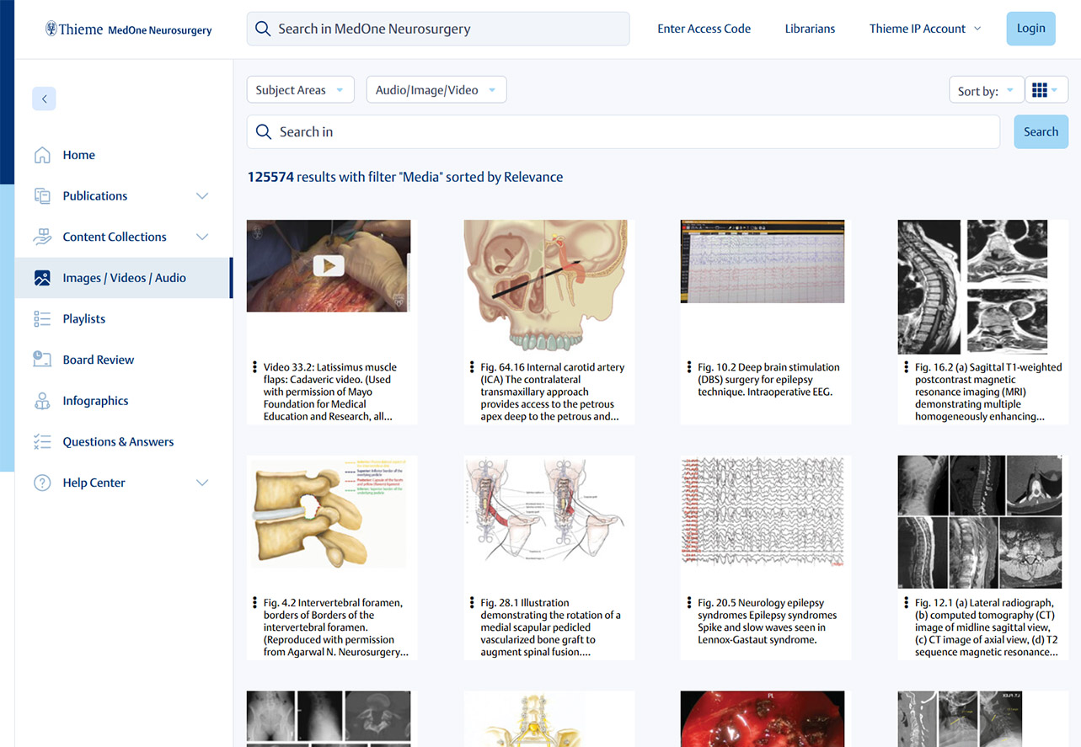Open the intervertebral foramen Fig. 4.2 thumbnail
Viewport: 1081px width, 747px height.
point(329,514)
